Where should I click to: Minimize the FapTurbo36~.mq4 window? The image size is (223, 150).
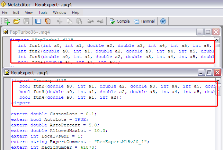click(x=200, y=32)
